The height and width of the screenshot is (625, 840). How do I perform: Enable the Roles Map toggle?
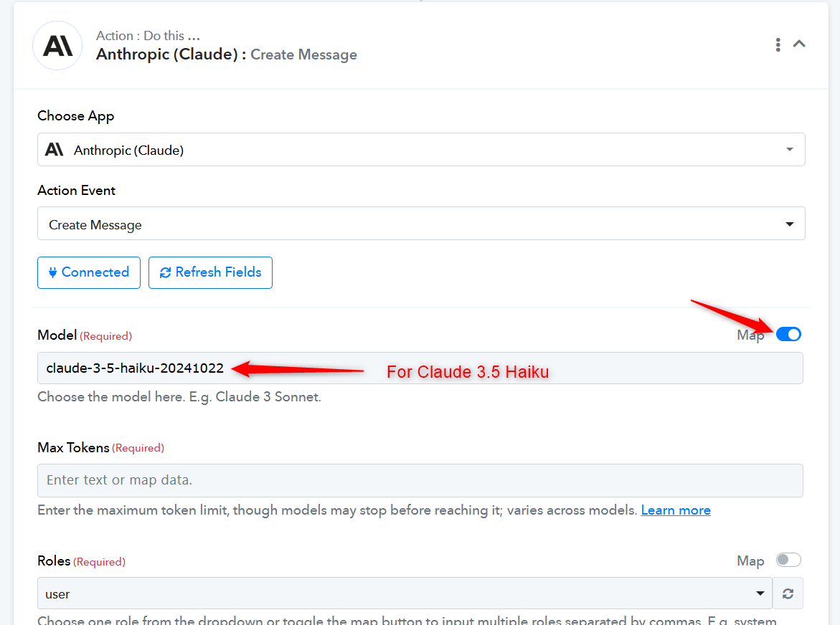[x=788, y=560]
